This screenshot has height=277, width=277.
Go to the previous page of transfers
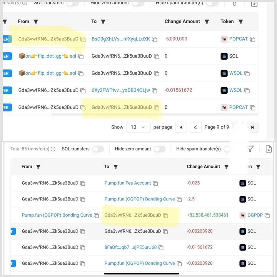[196, 127]
